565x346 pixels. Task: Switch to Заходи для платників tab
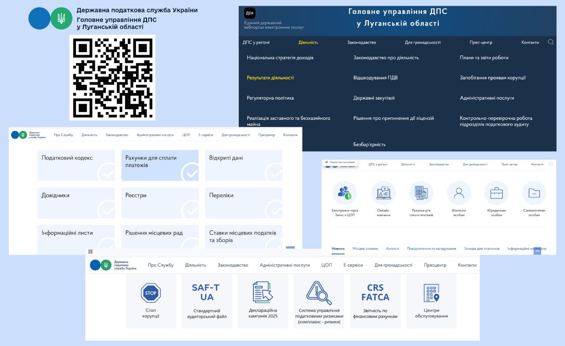(482, 249)
